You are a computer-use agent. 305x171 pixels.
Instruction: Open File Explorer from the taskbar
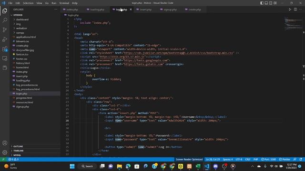coord(119,166)
